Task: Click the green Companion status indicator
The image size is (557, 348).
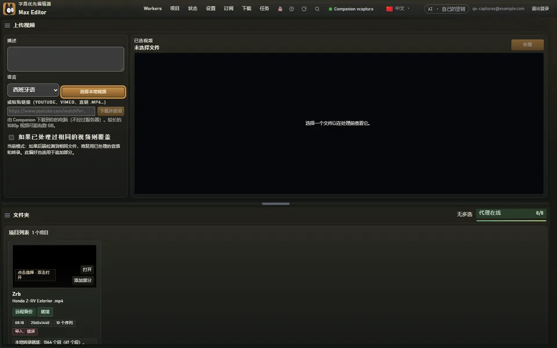Action: (330, 9)
